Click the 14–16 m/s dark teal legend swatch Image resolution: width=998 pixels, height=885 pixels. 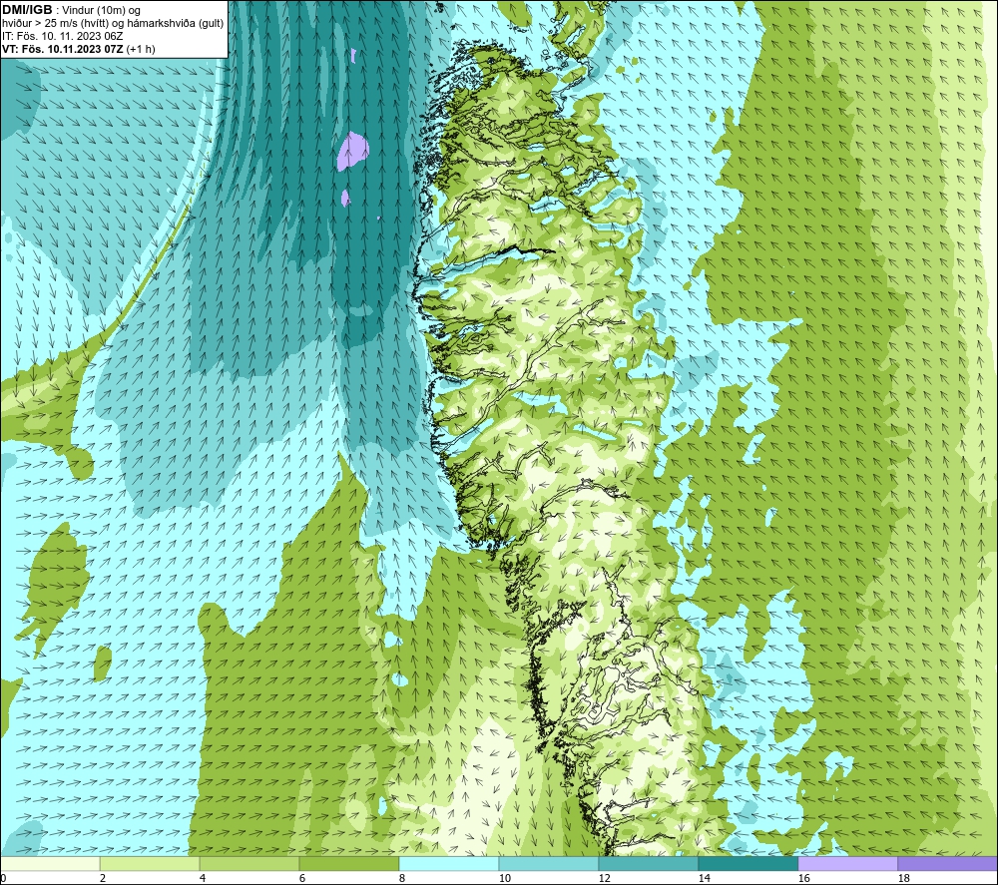tap(748, 863)
